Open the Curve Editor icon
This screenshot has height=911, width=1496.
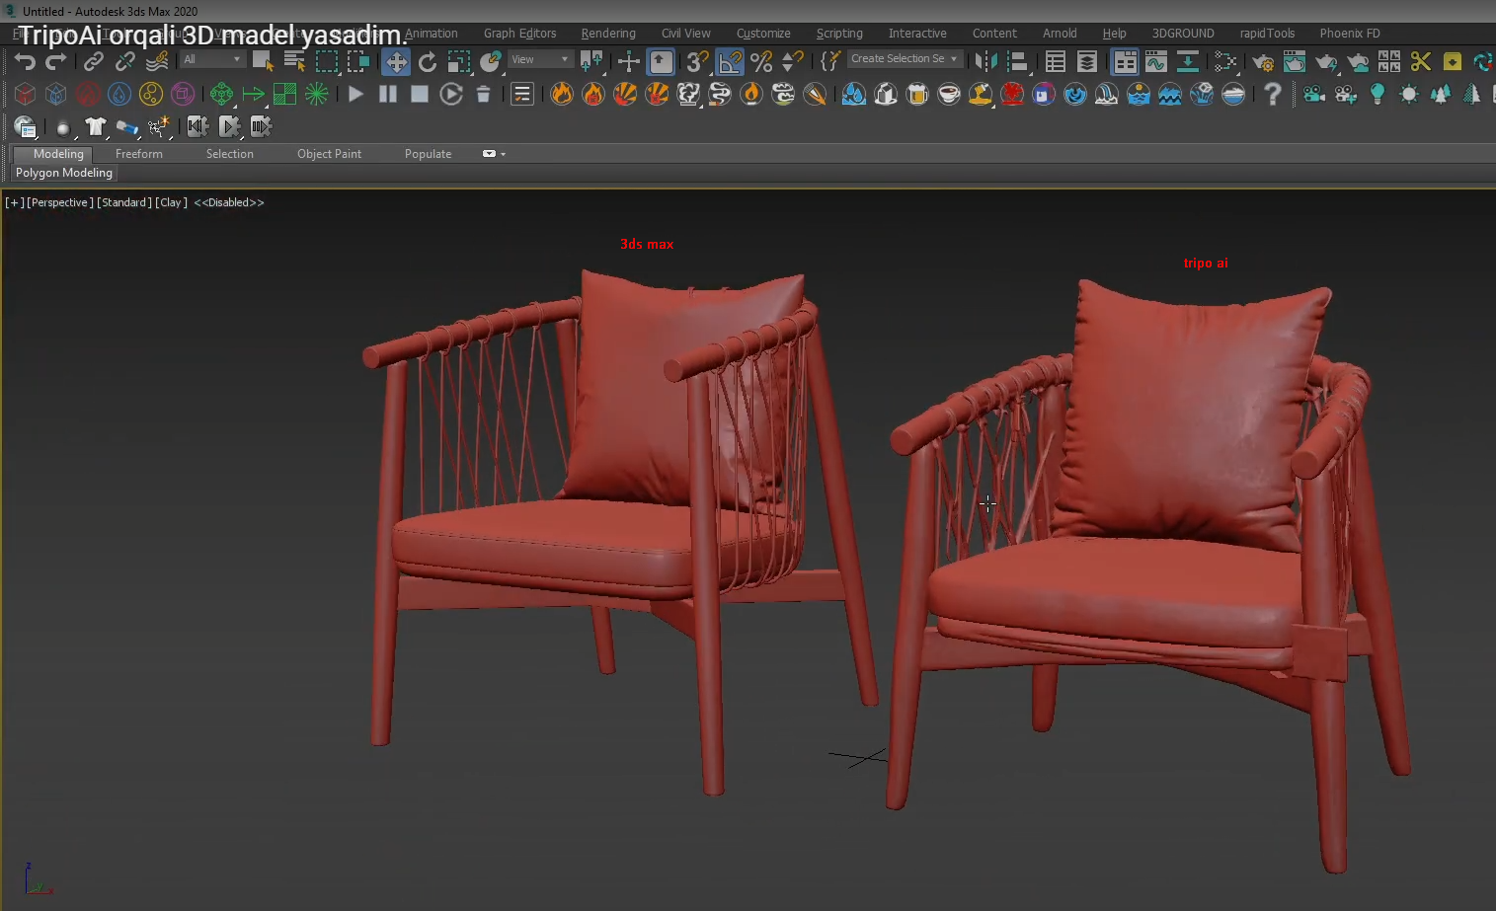click(x=1156, y=62)
